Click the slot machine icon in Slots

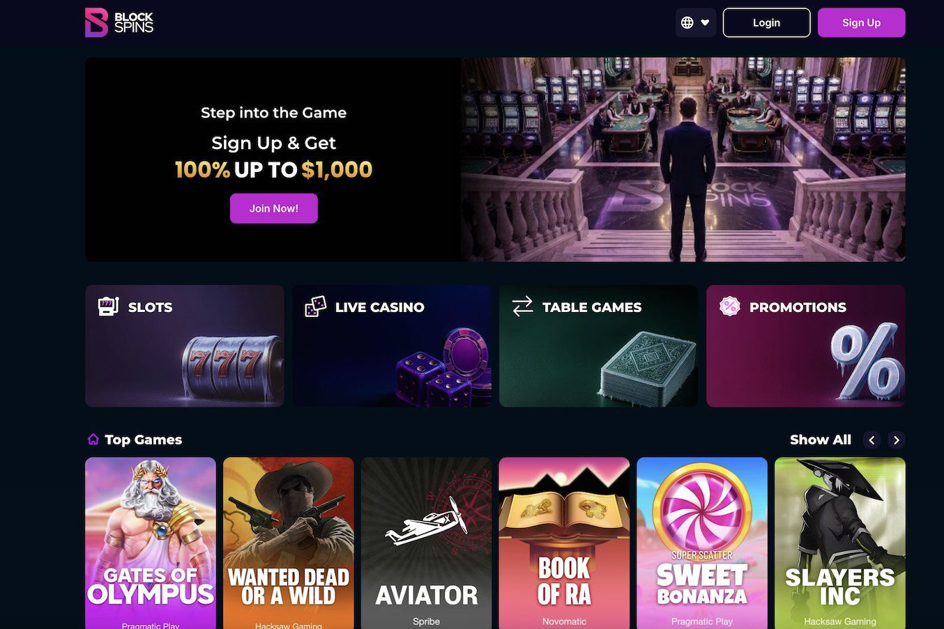pyautogui.click(x=108, y=306)
